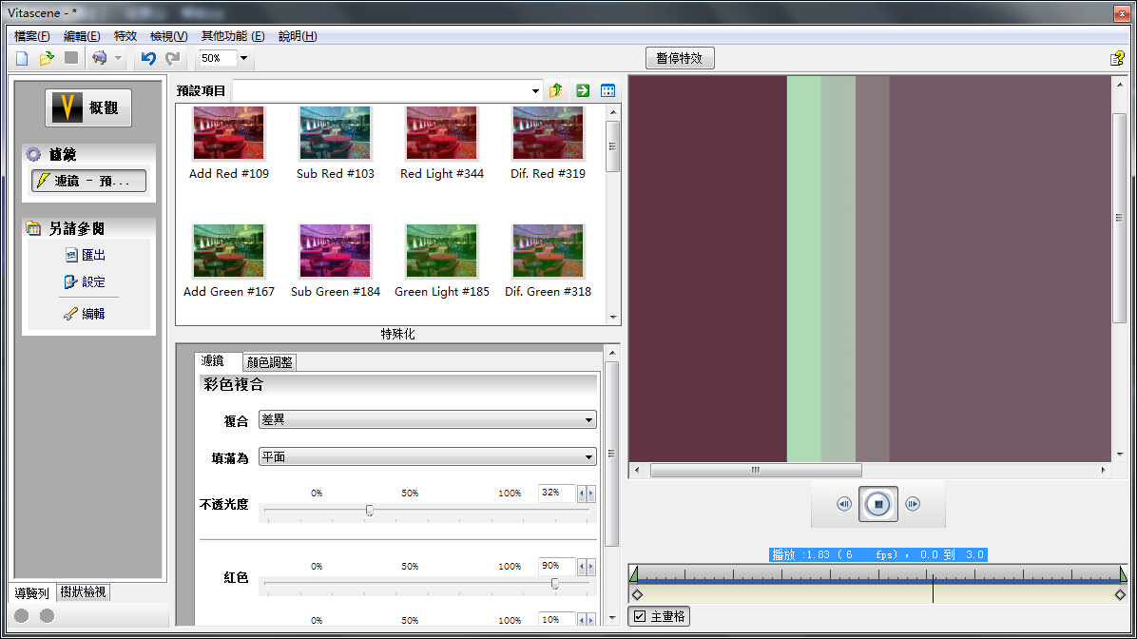
Task: Open the 填滿為 fill type dropdown
Action: (589, 457)
